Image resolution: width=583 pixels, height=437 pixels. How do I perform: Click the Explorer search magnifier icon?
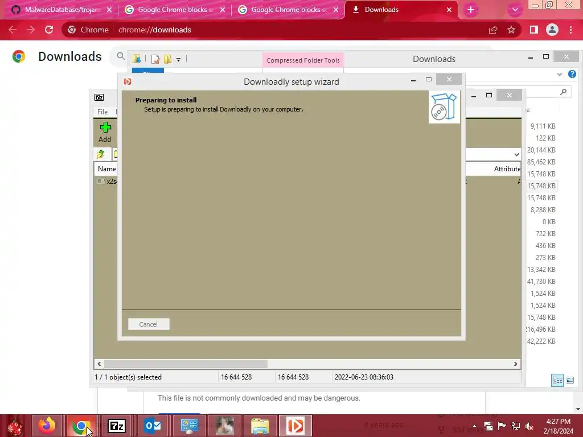(564, 92)
